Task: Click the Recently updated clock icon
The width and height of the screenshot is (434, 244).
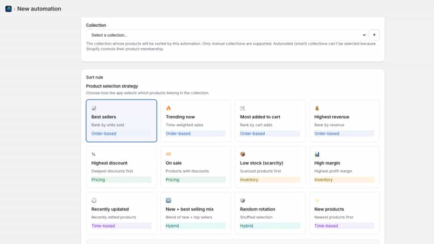Action: click(94, 201)
